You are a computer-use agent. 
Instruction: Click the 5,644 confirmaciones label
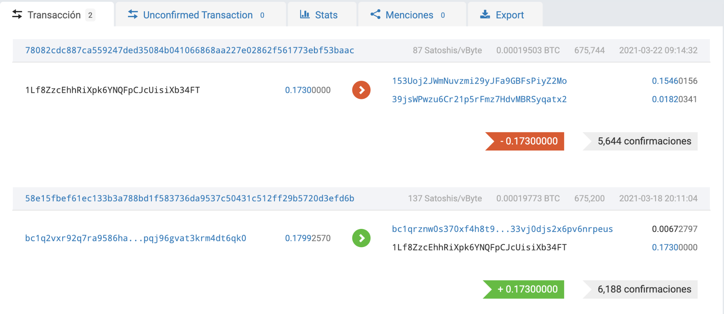644,141
